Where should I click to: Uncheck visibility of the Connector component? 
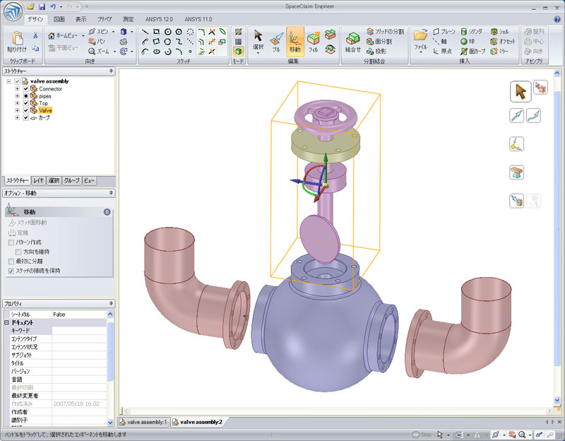pyautogui.click(x=25, y=89)
